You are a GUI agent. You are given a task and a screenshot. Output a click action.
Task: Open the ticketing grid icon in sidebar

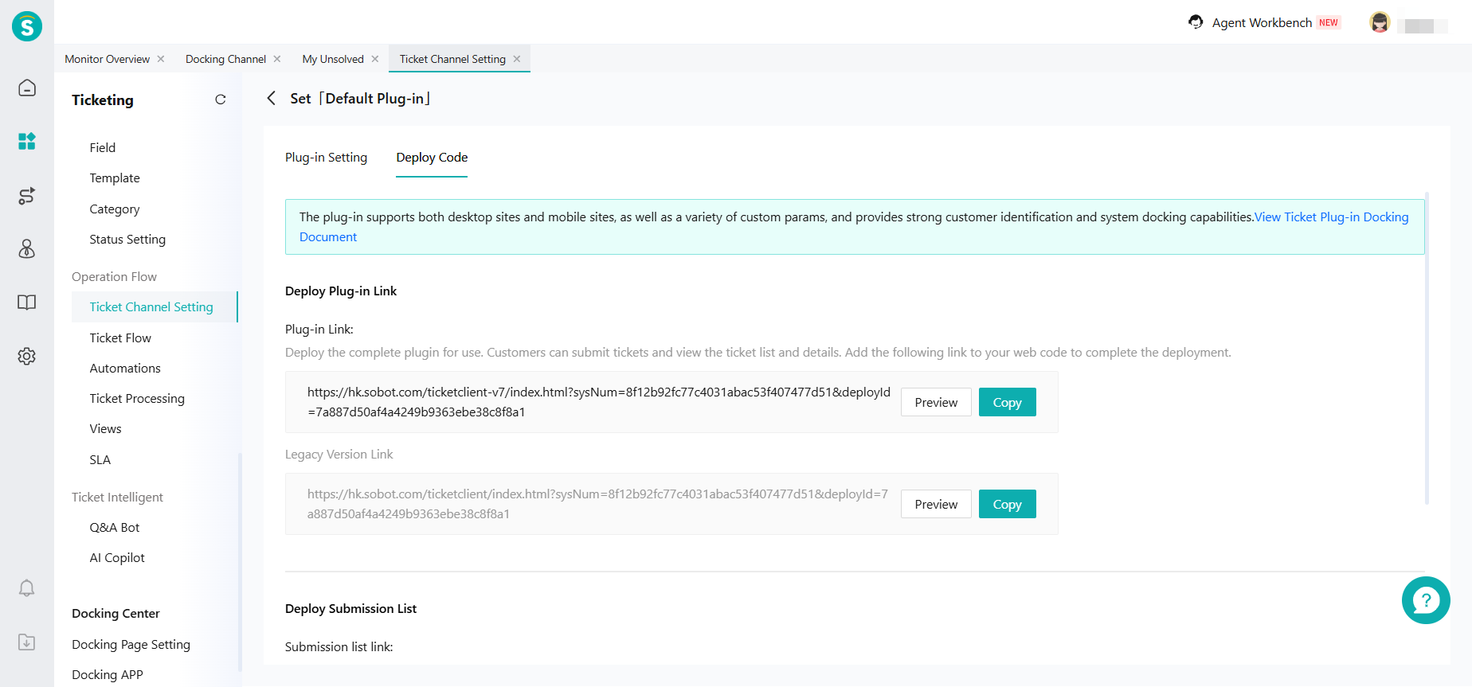pyautogui.click(x=27, y=142)
